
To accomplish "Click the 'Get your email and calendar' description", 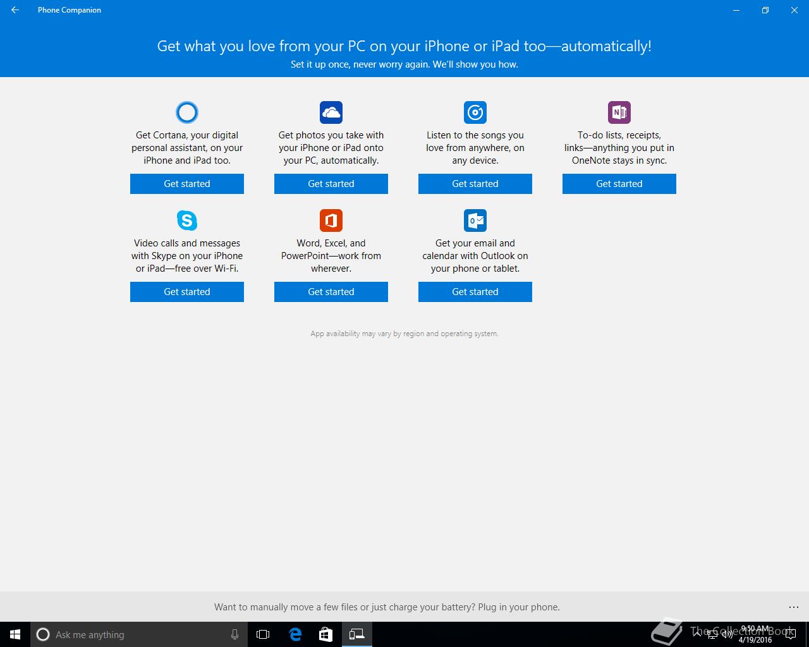I will point(475,256).
